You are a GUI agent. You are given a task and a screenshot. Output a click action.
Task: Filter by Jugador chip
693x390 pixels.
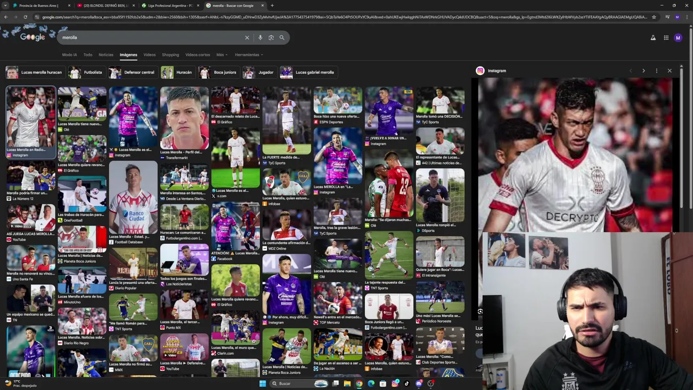click(259, 72)
